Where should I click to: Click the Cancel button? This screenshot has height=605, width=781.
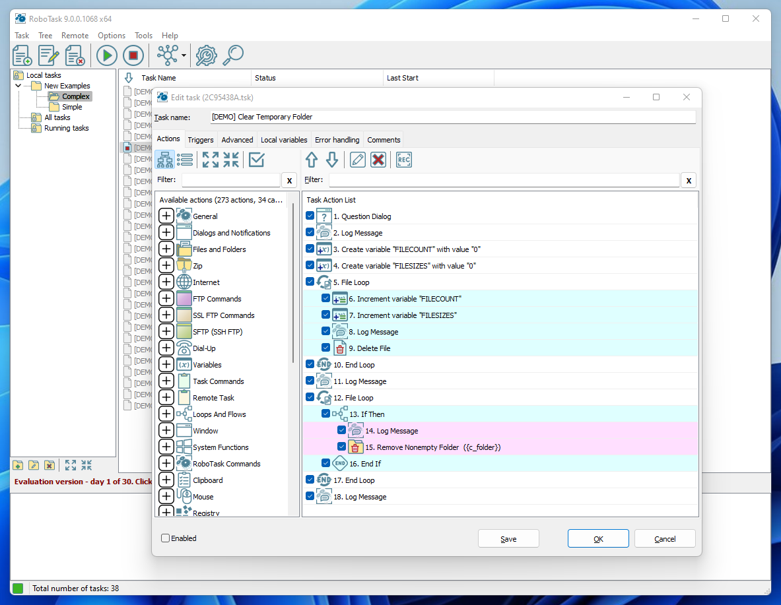point(665,539)
